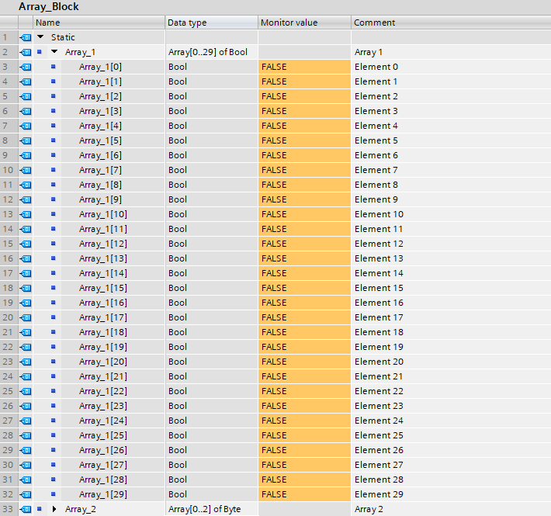
Task: Select the orange monitor value cell of Array_1[3]
Action: 304,111
